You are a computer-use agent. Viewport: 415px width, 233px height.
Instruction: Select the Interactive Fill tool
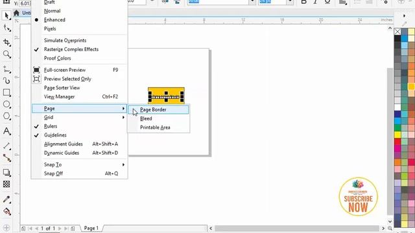pyautogui.click(x=6, y=212)
